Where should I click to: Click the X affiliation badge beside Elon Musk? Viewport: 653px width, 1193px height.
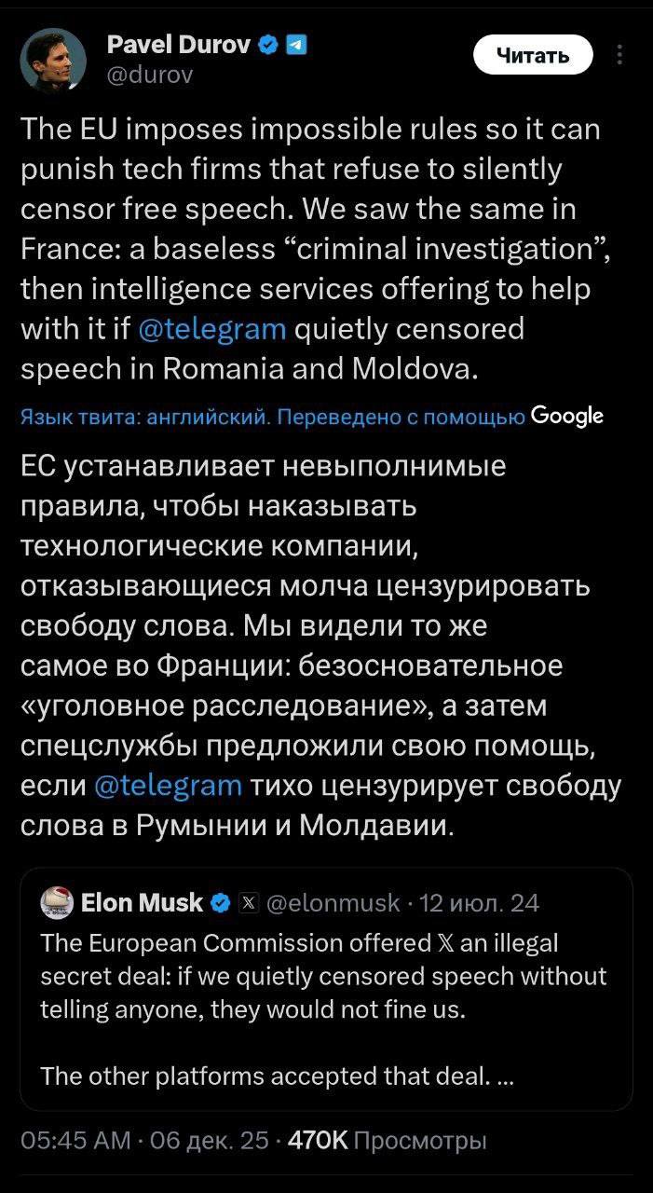(249, 902)
